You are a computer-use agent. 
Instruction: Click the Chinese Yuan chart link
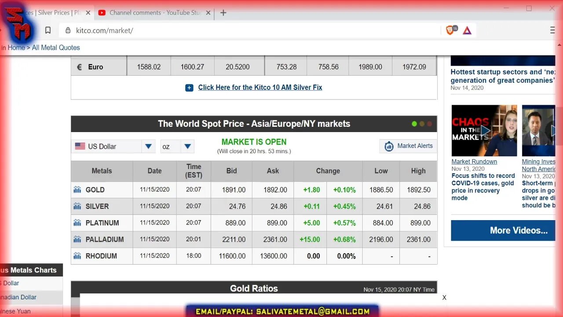pos(15,311)
